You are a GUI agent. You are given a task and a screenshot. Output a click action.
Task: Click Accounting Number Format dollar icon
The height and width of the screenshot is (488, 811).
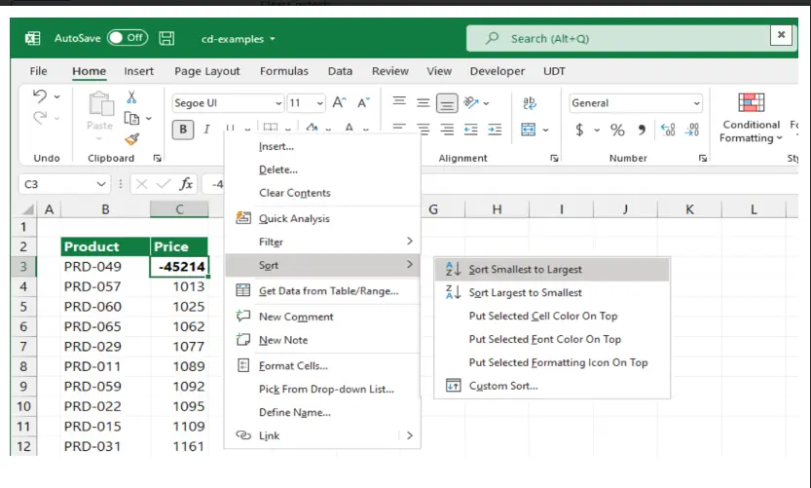click(x=580, y=130)
